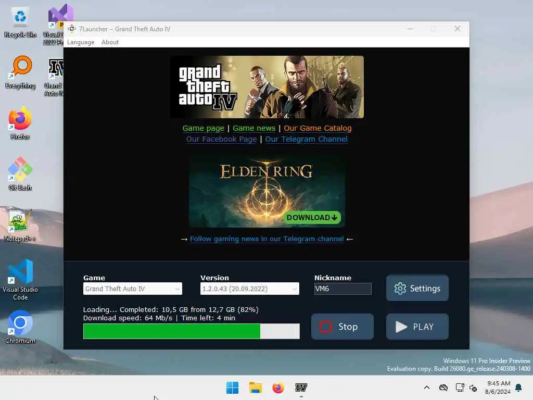This screenshot has height=400, width=533.
Task: Click the GTA IV launcher taskbar icon
Action: pyautogui.click(x=301, y=387)
